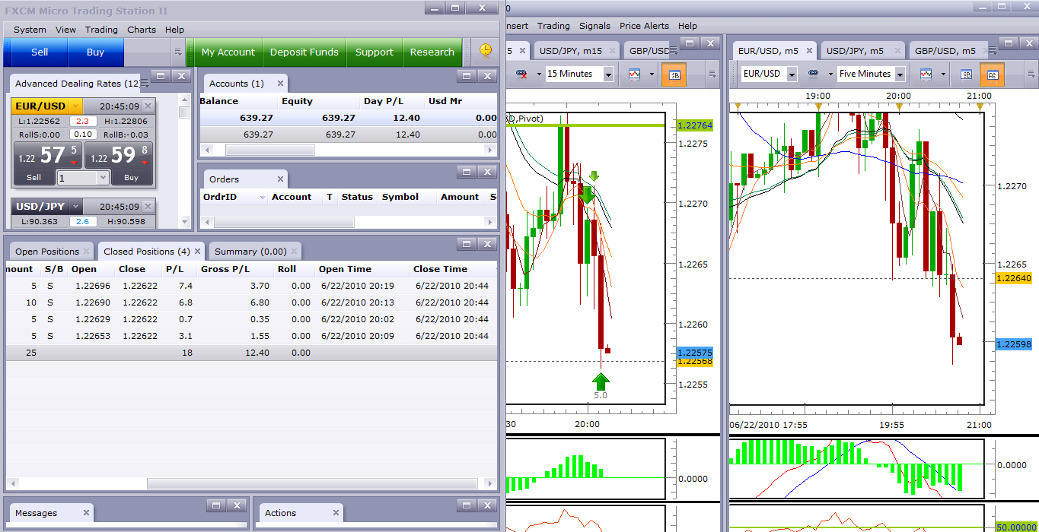Image resolution: width=1039 pixels, height=532 pixels.
Task: Click chart type icon in the 15 Minutes toolbar
Action: (x=635, y=74)
